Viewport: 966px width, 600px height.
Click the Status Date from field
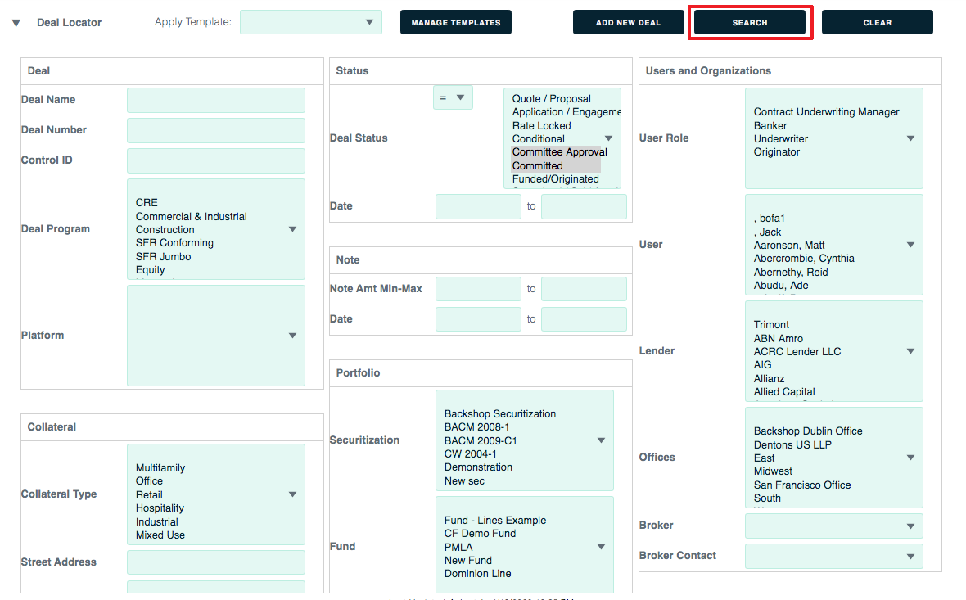[478, 206]
